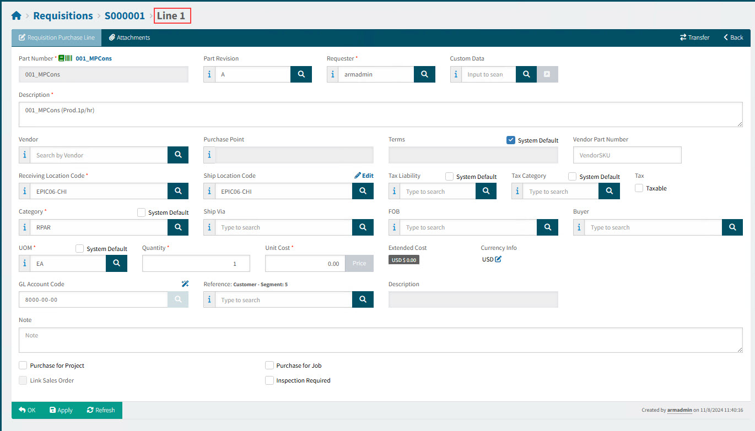Click the Home icon in breadcrumb

pyautogui.click(x=17, y=16)
